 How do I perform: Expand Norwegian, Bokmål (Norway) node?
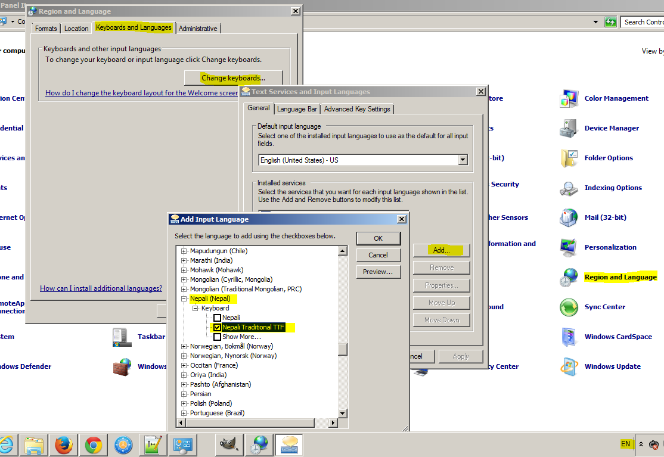(x=184, y=347)
